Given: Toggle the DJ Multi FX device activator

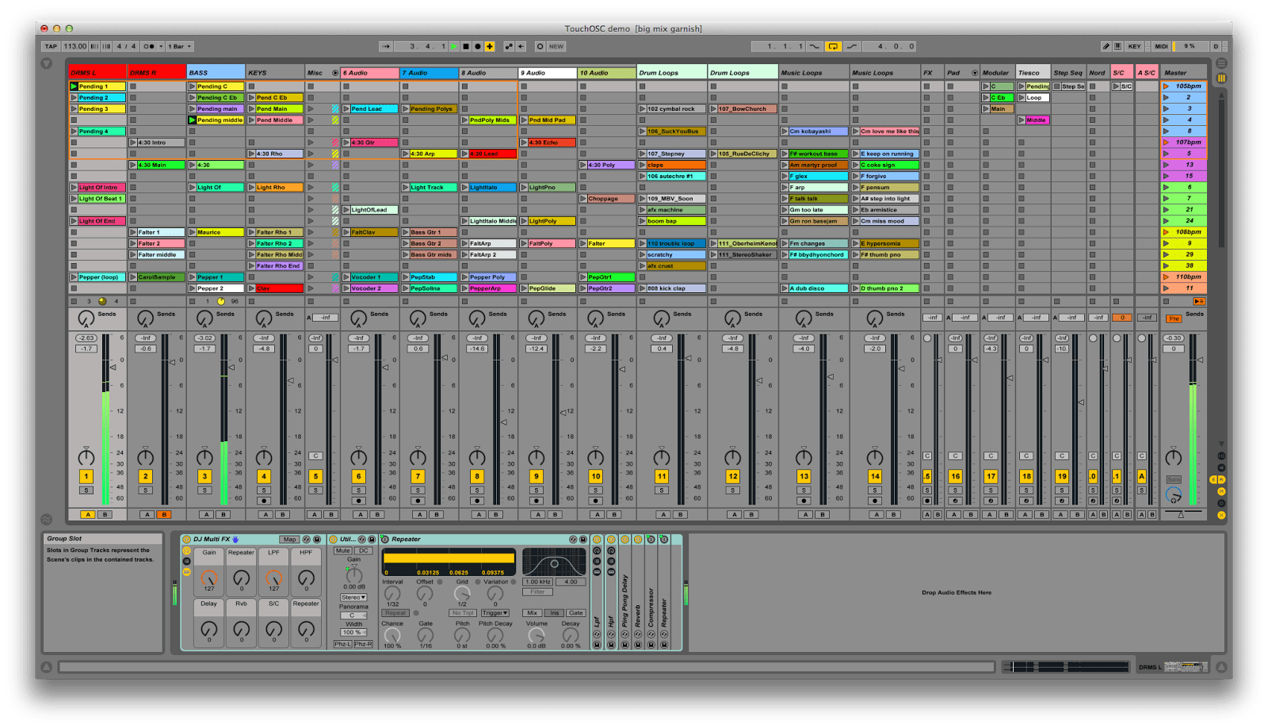Looking at the screenshot, I should 187,539.
